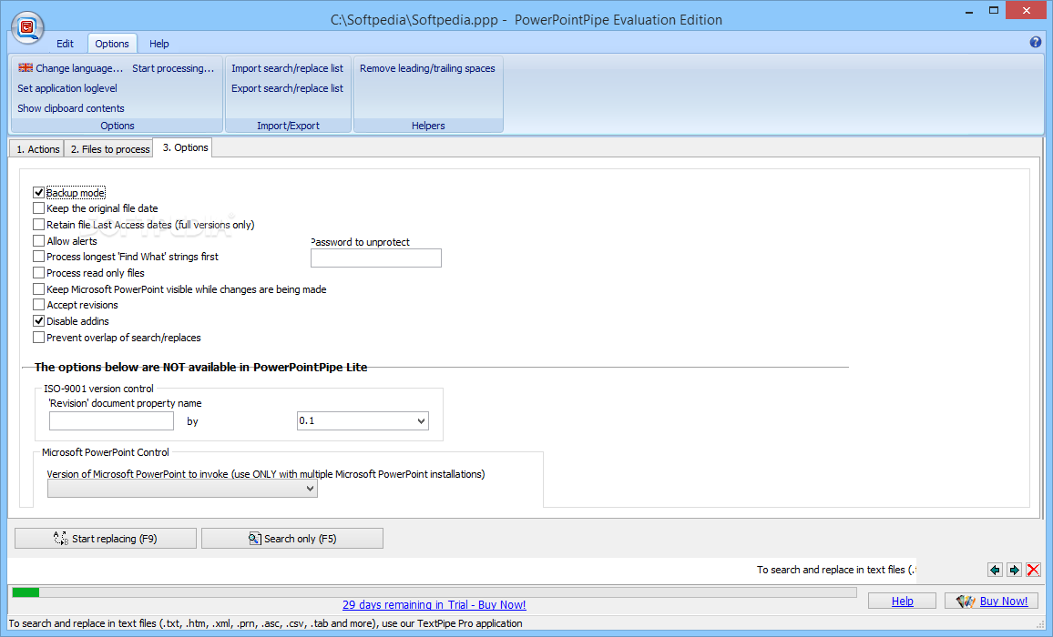
Task: Select the 3. Options tab
Action: click(x=185, y=147)
